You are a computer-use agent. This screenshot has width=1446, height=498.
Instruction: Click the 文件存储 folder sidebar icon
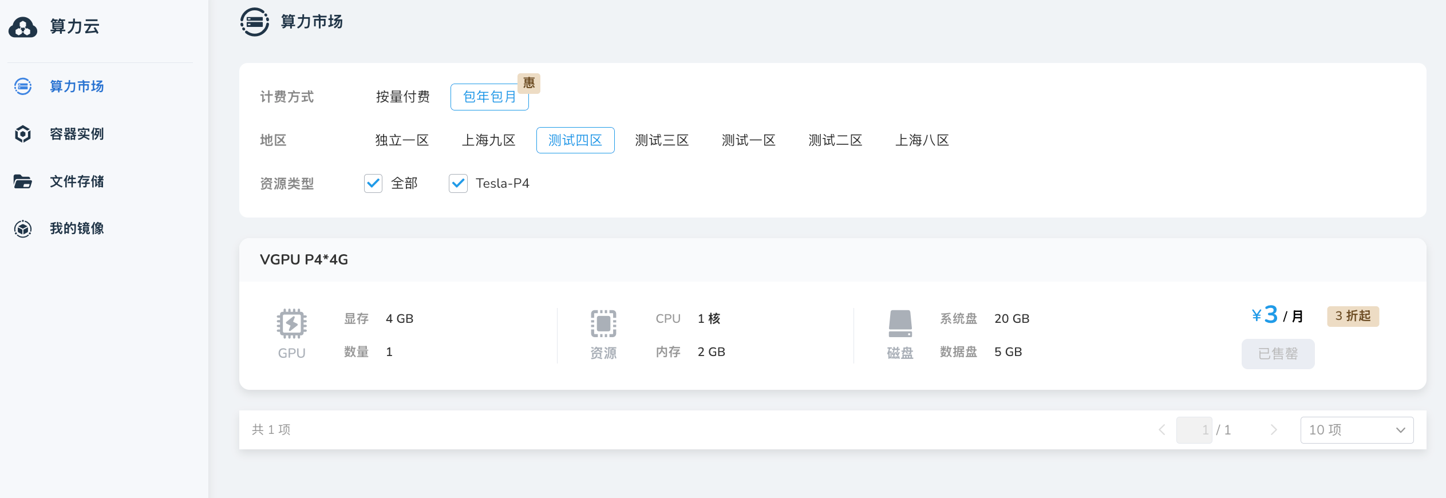click(x=23, y=181)
